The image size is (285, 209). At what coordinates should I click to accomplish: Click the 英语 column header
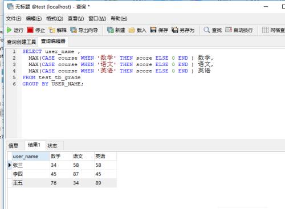pyautogui.click(x=105, y=157)
